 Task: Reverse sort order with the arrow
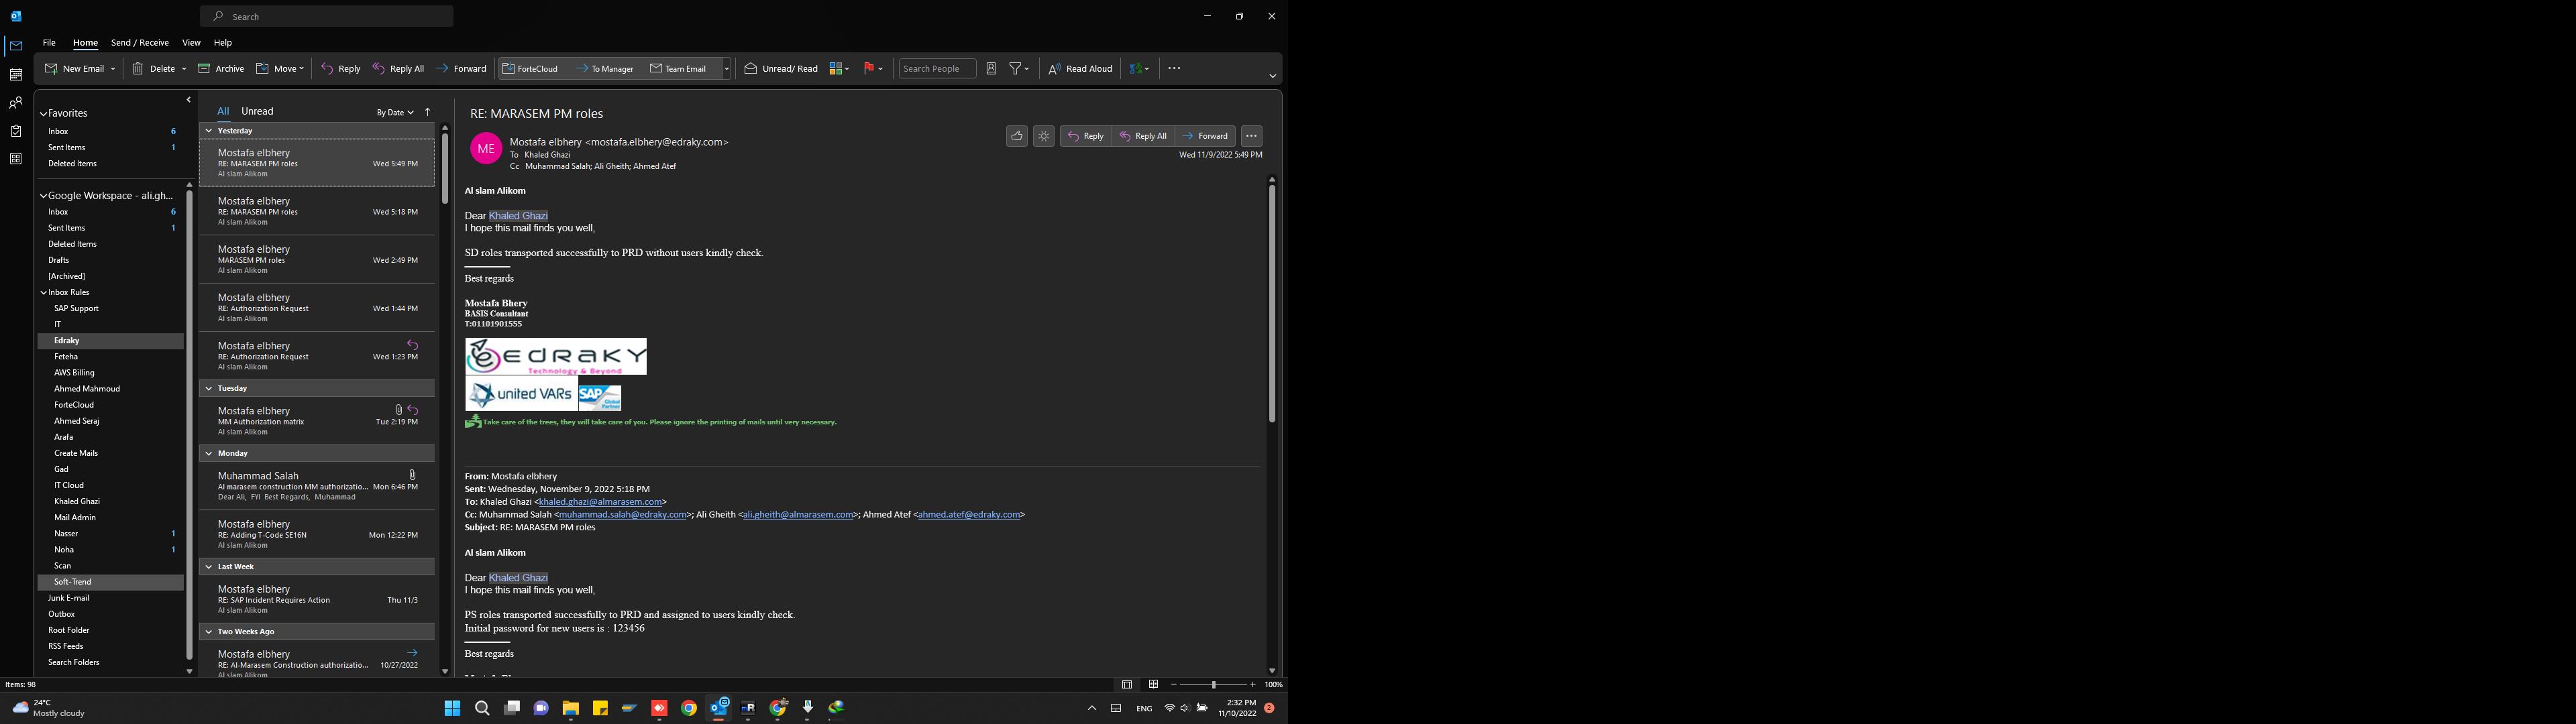[428, 112]
